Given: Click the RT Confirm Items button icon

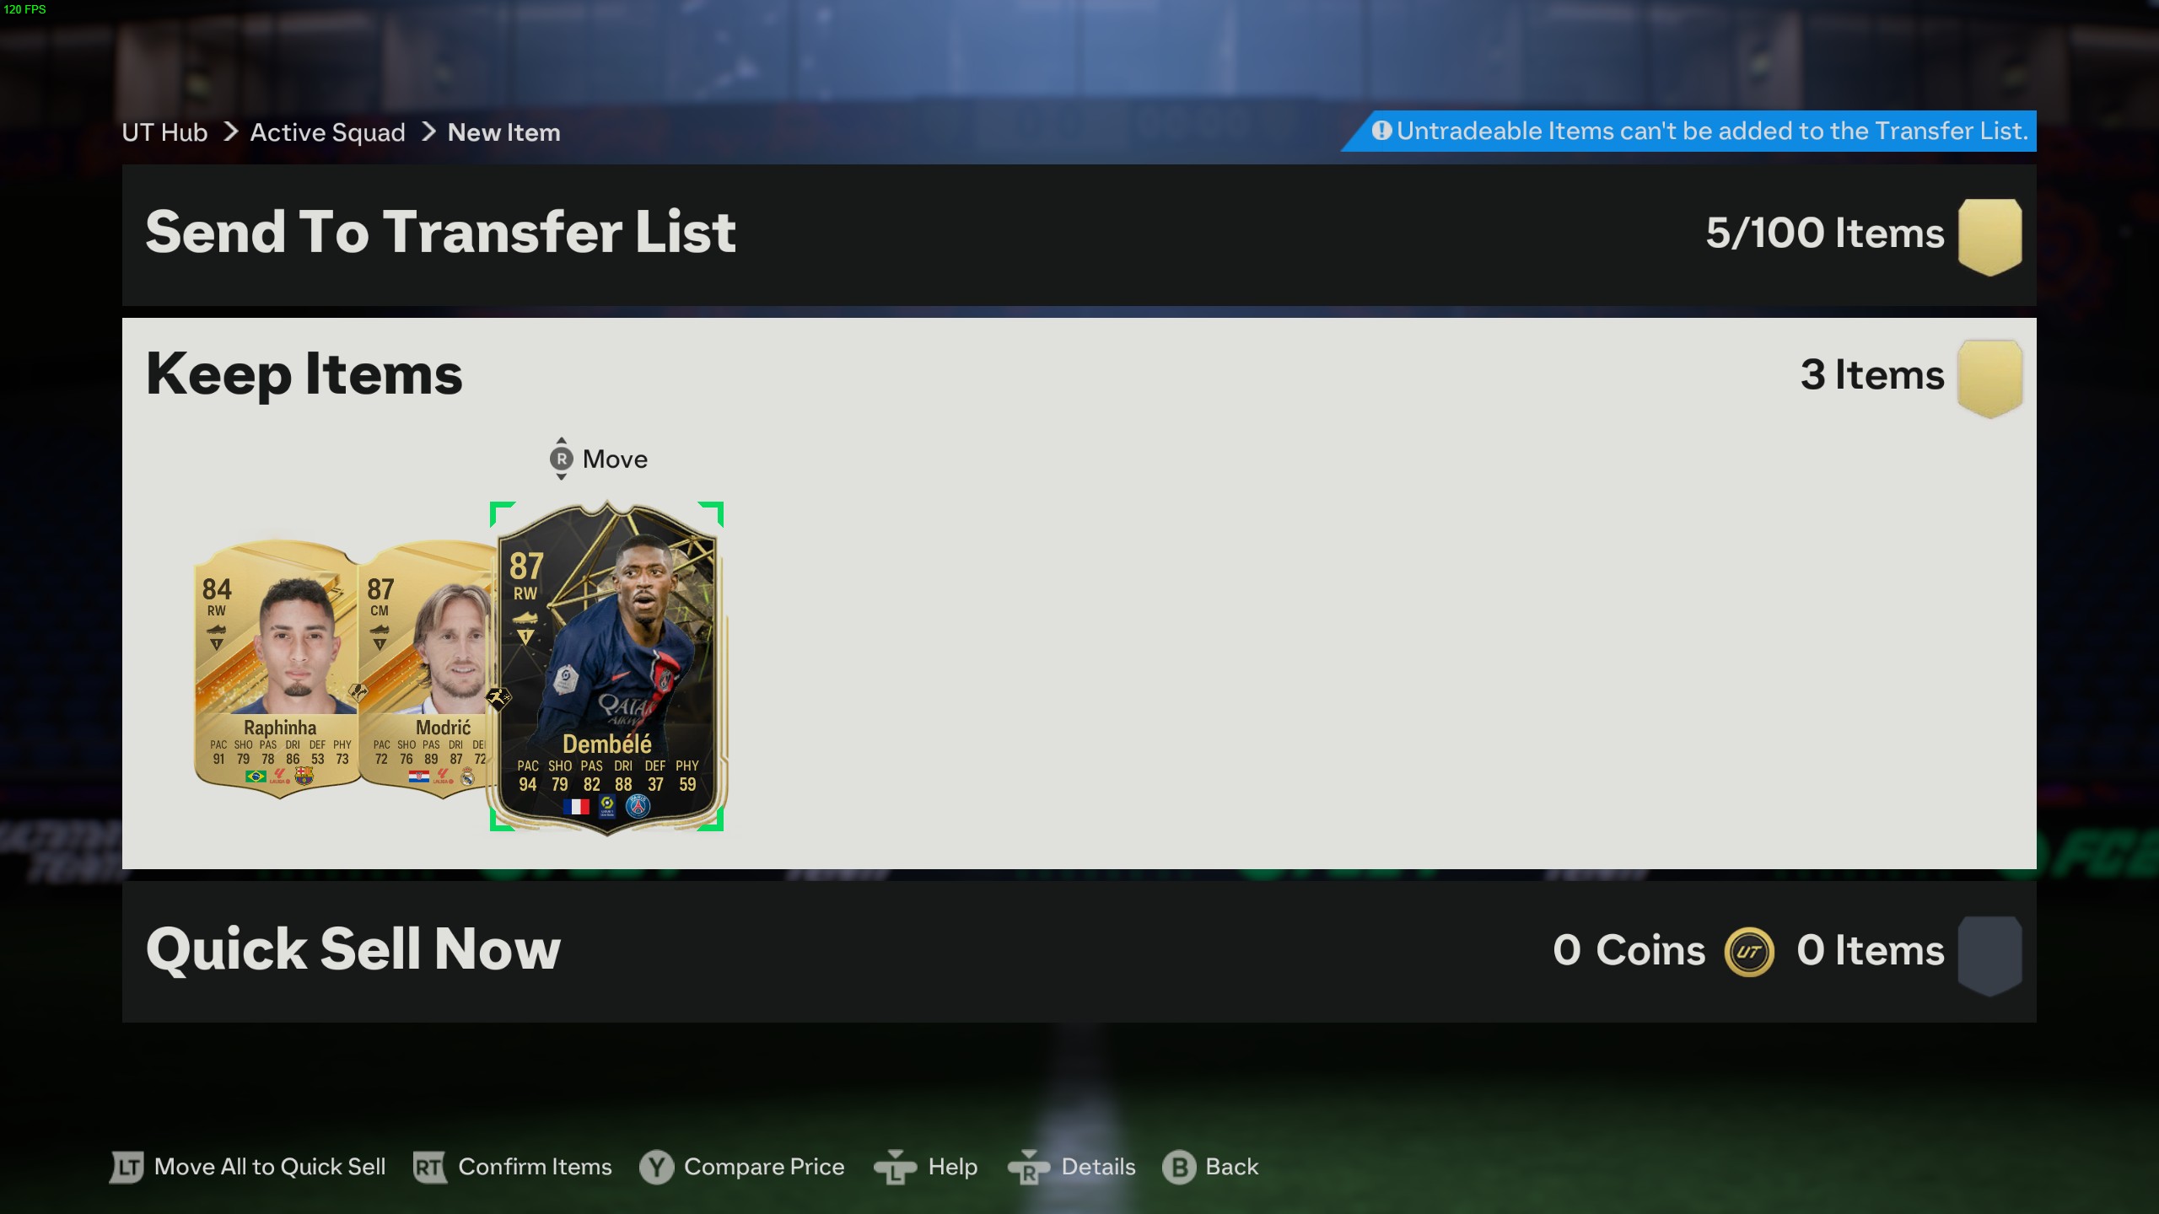Looking at the screenshot, I should click(x=429, y=1168).
